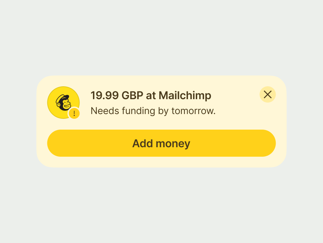Click the 19.99 GBP amount text

tap(117, 95)
